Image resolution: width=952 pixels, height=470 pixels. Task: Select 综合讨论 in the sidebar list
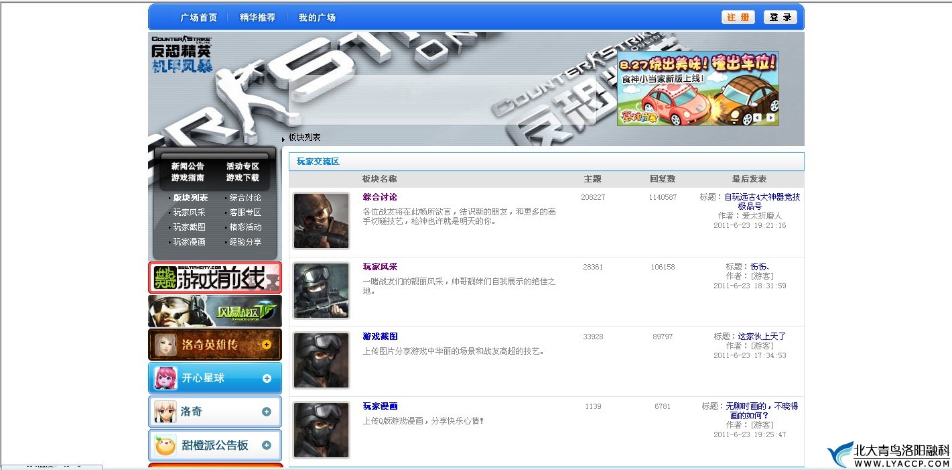245,198
